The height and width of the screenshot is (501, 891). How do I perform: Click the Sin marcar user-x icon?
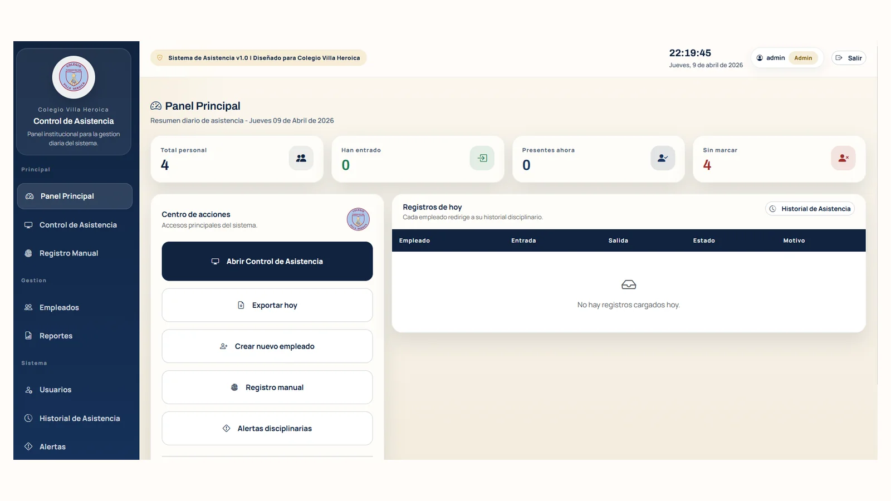(843, 158)
